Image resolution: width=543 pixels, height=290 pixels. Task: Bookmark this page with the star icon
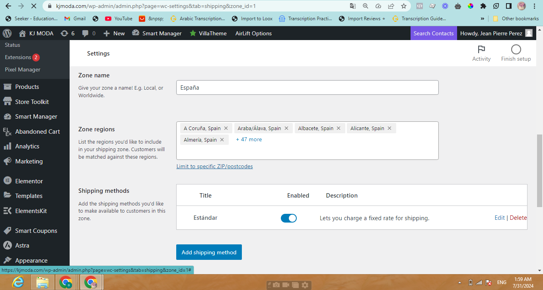(404, 6)
